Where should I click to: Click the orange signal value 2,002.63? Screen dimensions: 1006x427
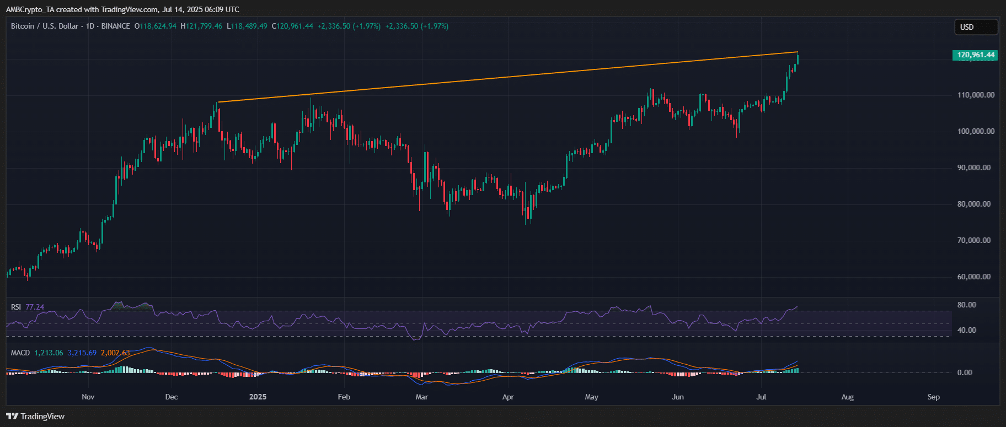click(115, 353)
